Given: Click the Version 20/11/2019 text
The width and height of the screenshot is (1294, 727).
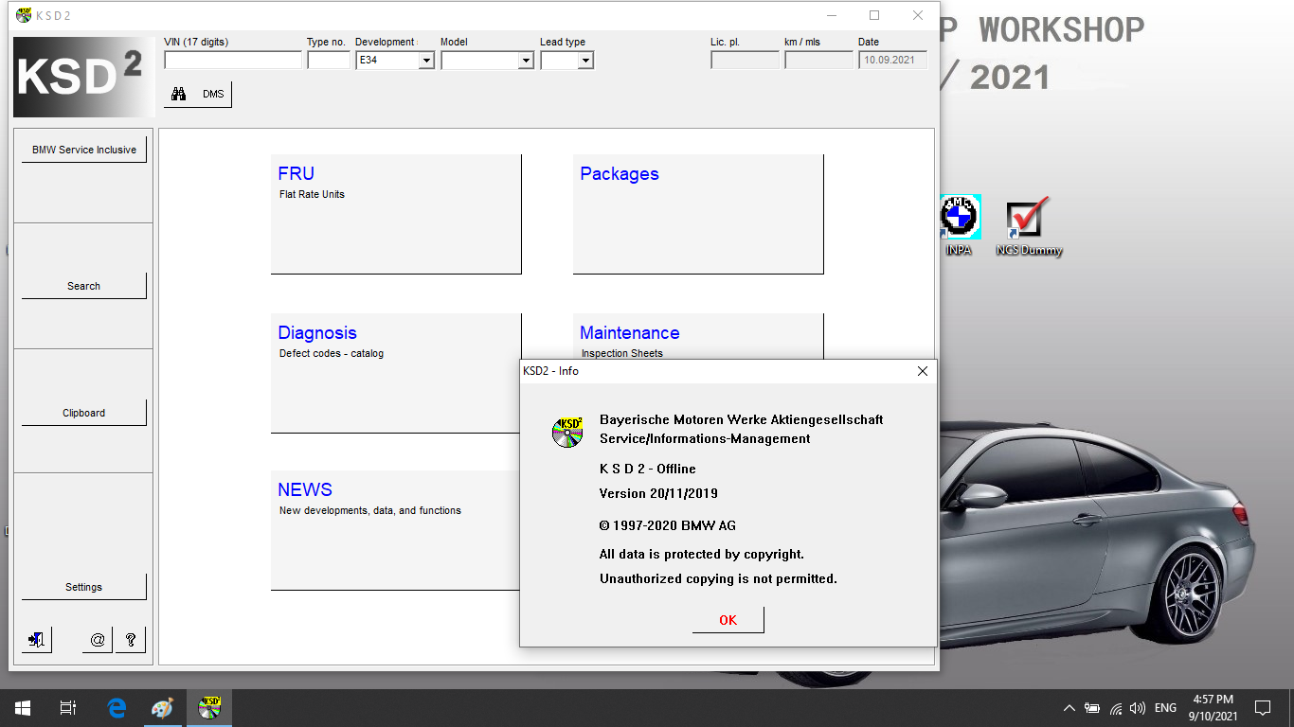Looking at the screenshot, I should pyautogui.click(x=658, y=493).
